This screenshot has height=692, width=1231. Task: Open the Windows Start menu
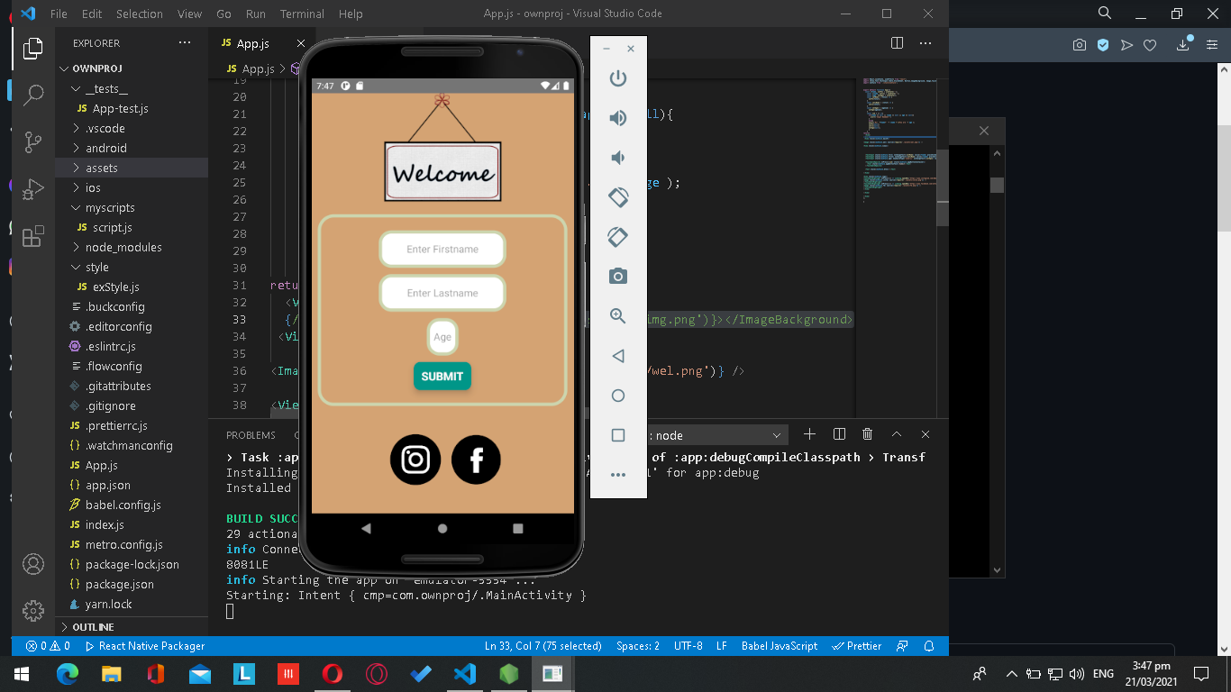point(22,673)
